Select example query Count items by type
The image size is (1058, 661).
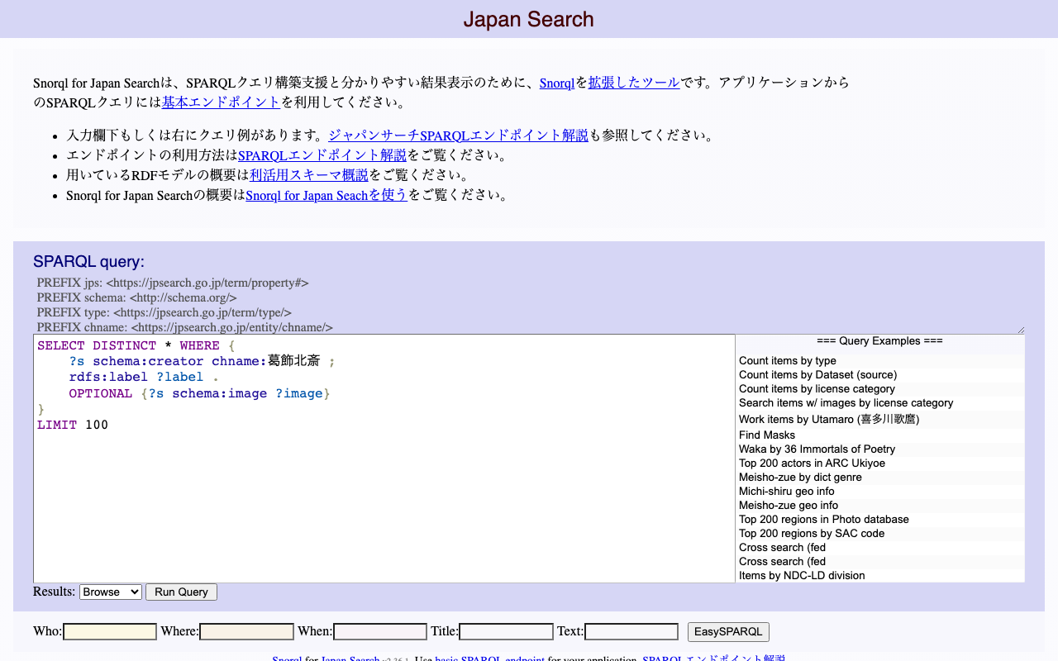786,360
